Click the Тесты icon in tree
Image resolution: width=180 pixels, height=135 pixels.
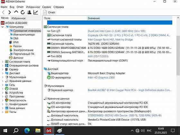click(x=7, y=112)
